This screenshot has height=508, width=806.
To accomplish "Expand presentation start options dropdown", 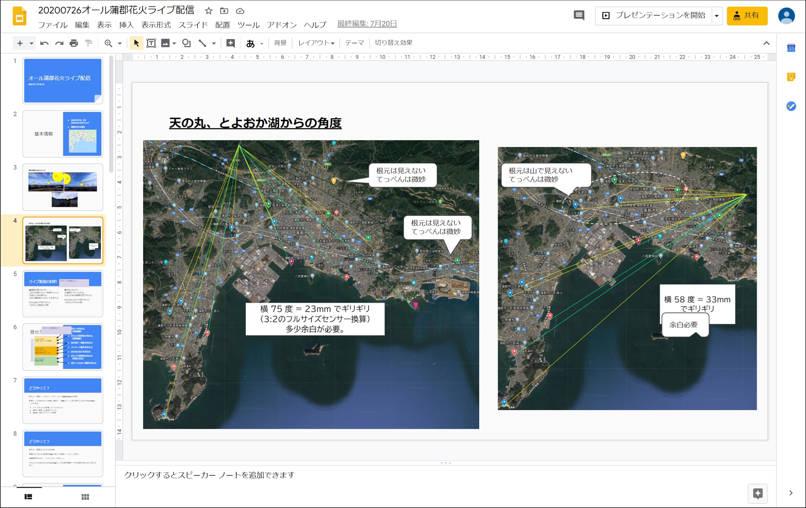I will click(x=717, y=16).
